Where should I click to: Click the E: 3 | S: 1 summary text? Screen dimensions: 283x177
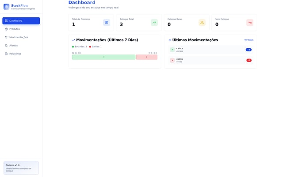point(153,53)
